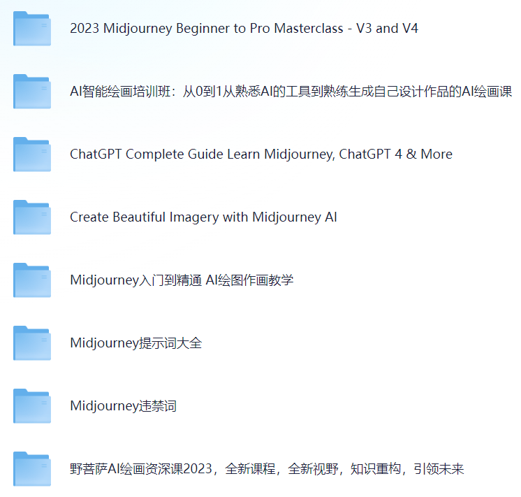
Task: Click the folder icon for 野菩萨AI绘画资深课2023
Action: click(x=31, y=469)
